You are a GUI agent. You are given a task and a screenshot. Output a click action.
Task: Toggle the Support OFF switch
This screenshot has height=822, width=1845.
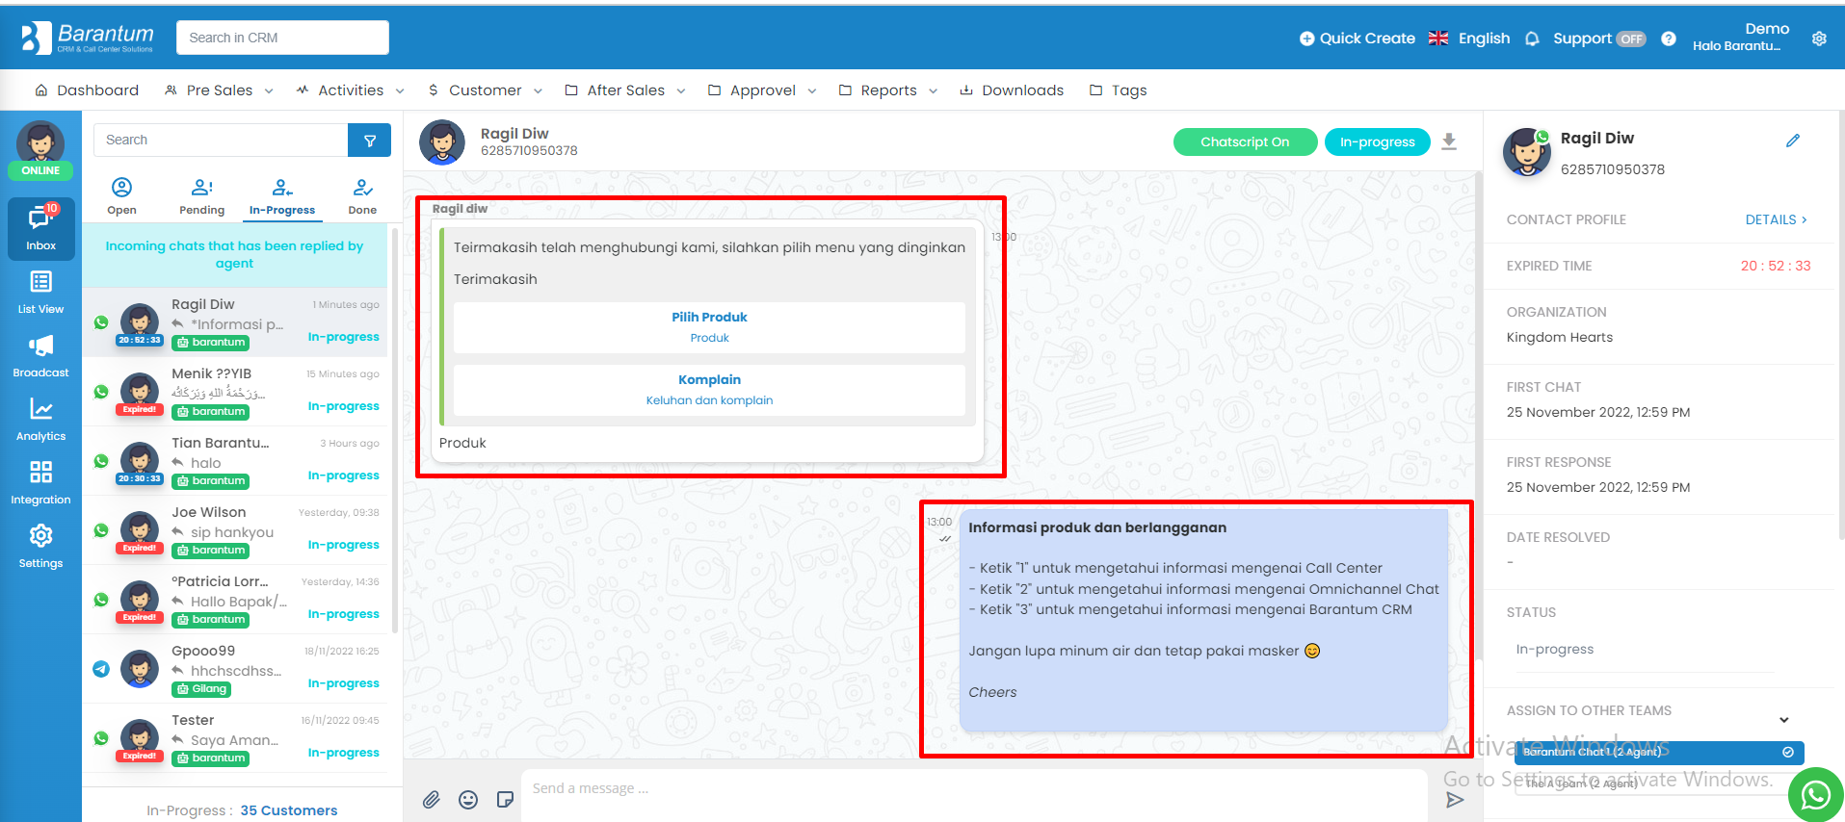click(x=1630, y=39)
